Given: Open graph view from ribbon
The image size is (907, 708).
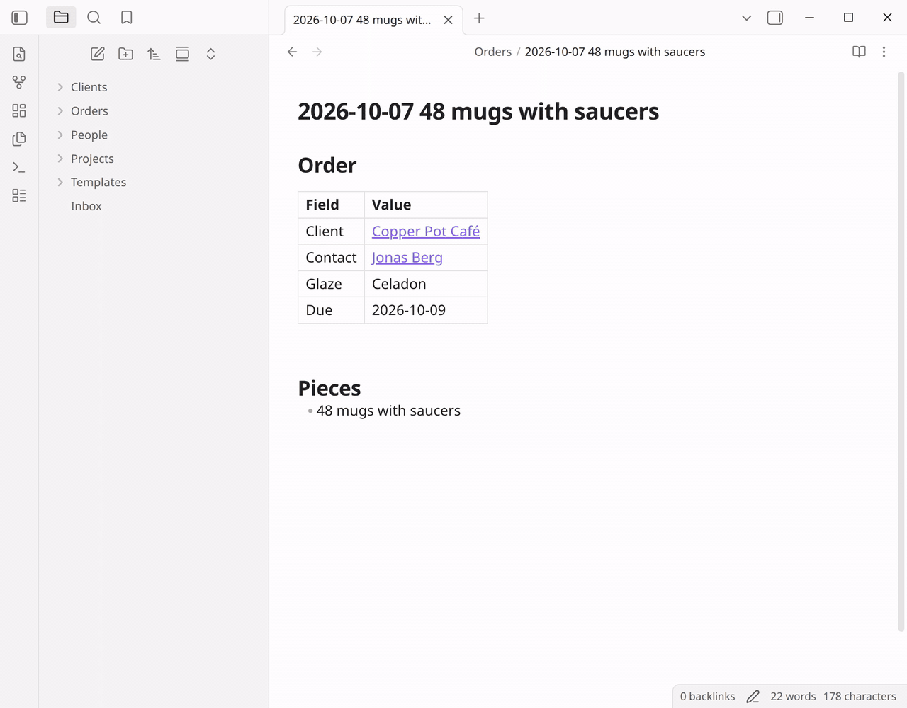Looking at the screenshot, I should (x=19, y=82).
